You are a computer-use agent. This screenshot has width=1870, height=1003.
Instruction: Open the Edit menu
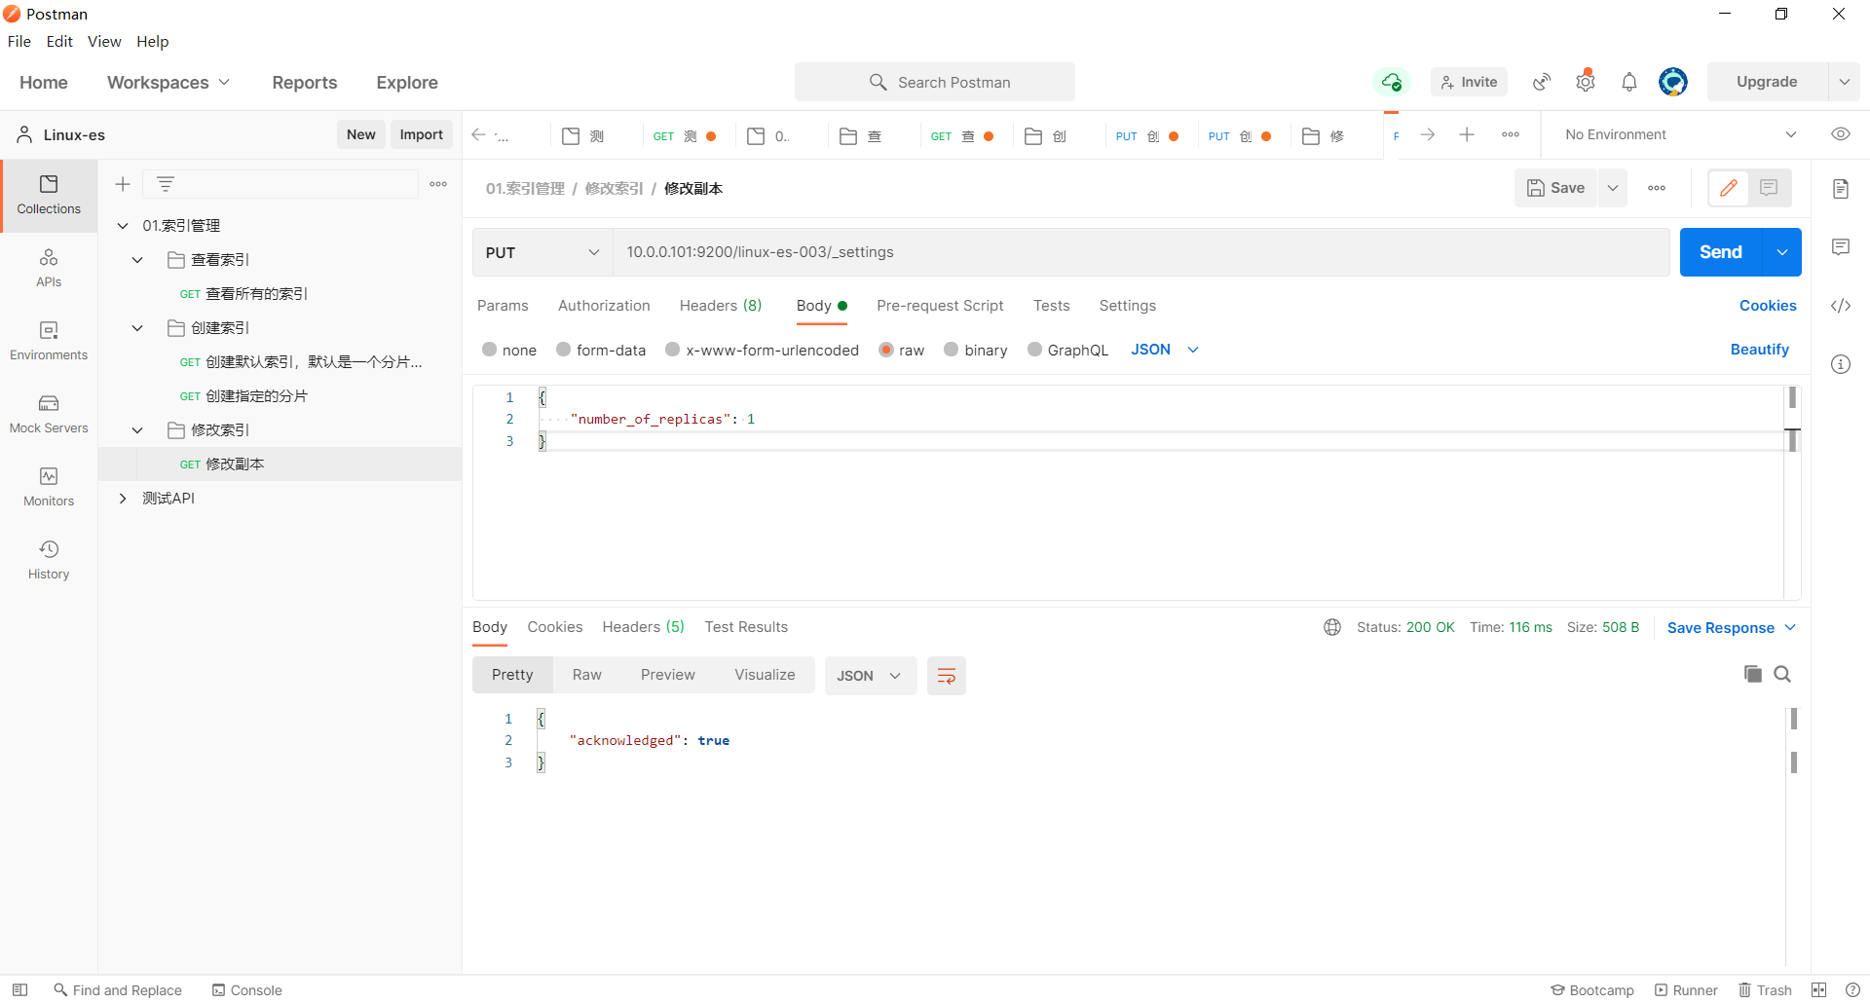point(59,41)
